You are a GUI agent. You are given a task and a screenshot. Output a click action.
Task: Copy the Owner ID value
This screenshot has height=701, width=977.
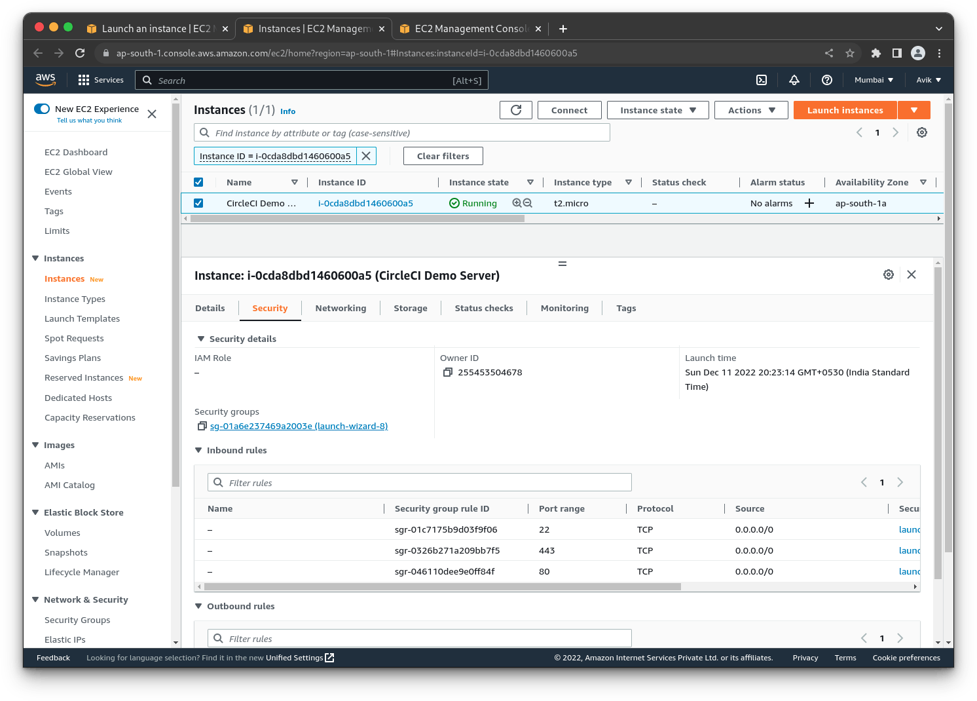click(448, 372)
